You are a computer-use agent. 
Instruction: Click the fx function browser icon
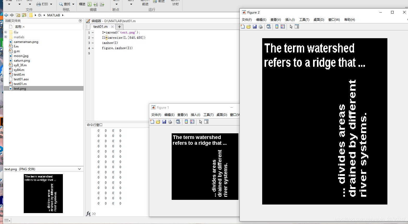[88, 214]
